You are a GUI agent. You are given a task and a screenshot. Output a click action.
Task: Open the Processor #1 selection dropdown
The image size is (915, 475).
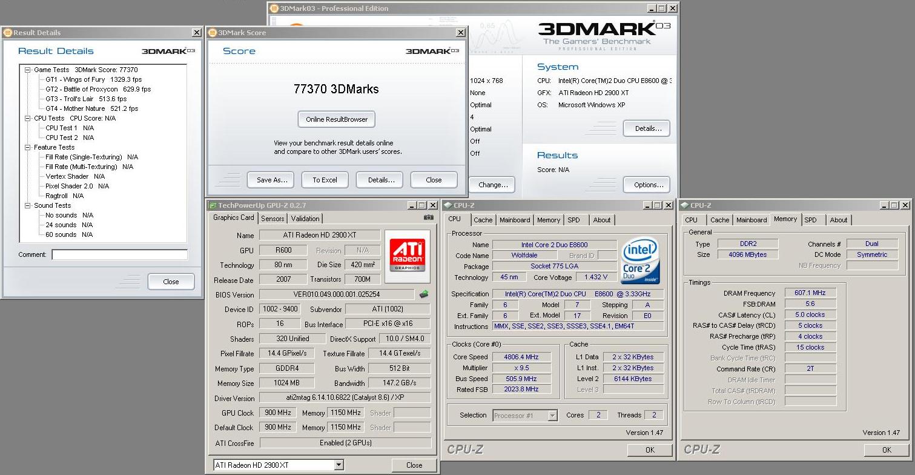[x=552, y=416]
